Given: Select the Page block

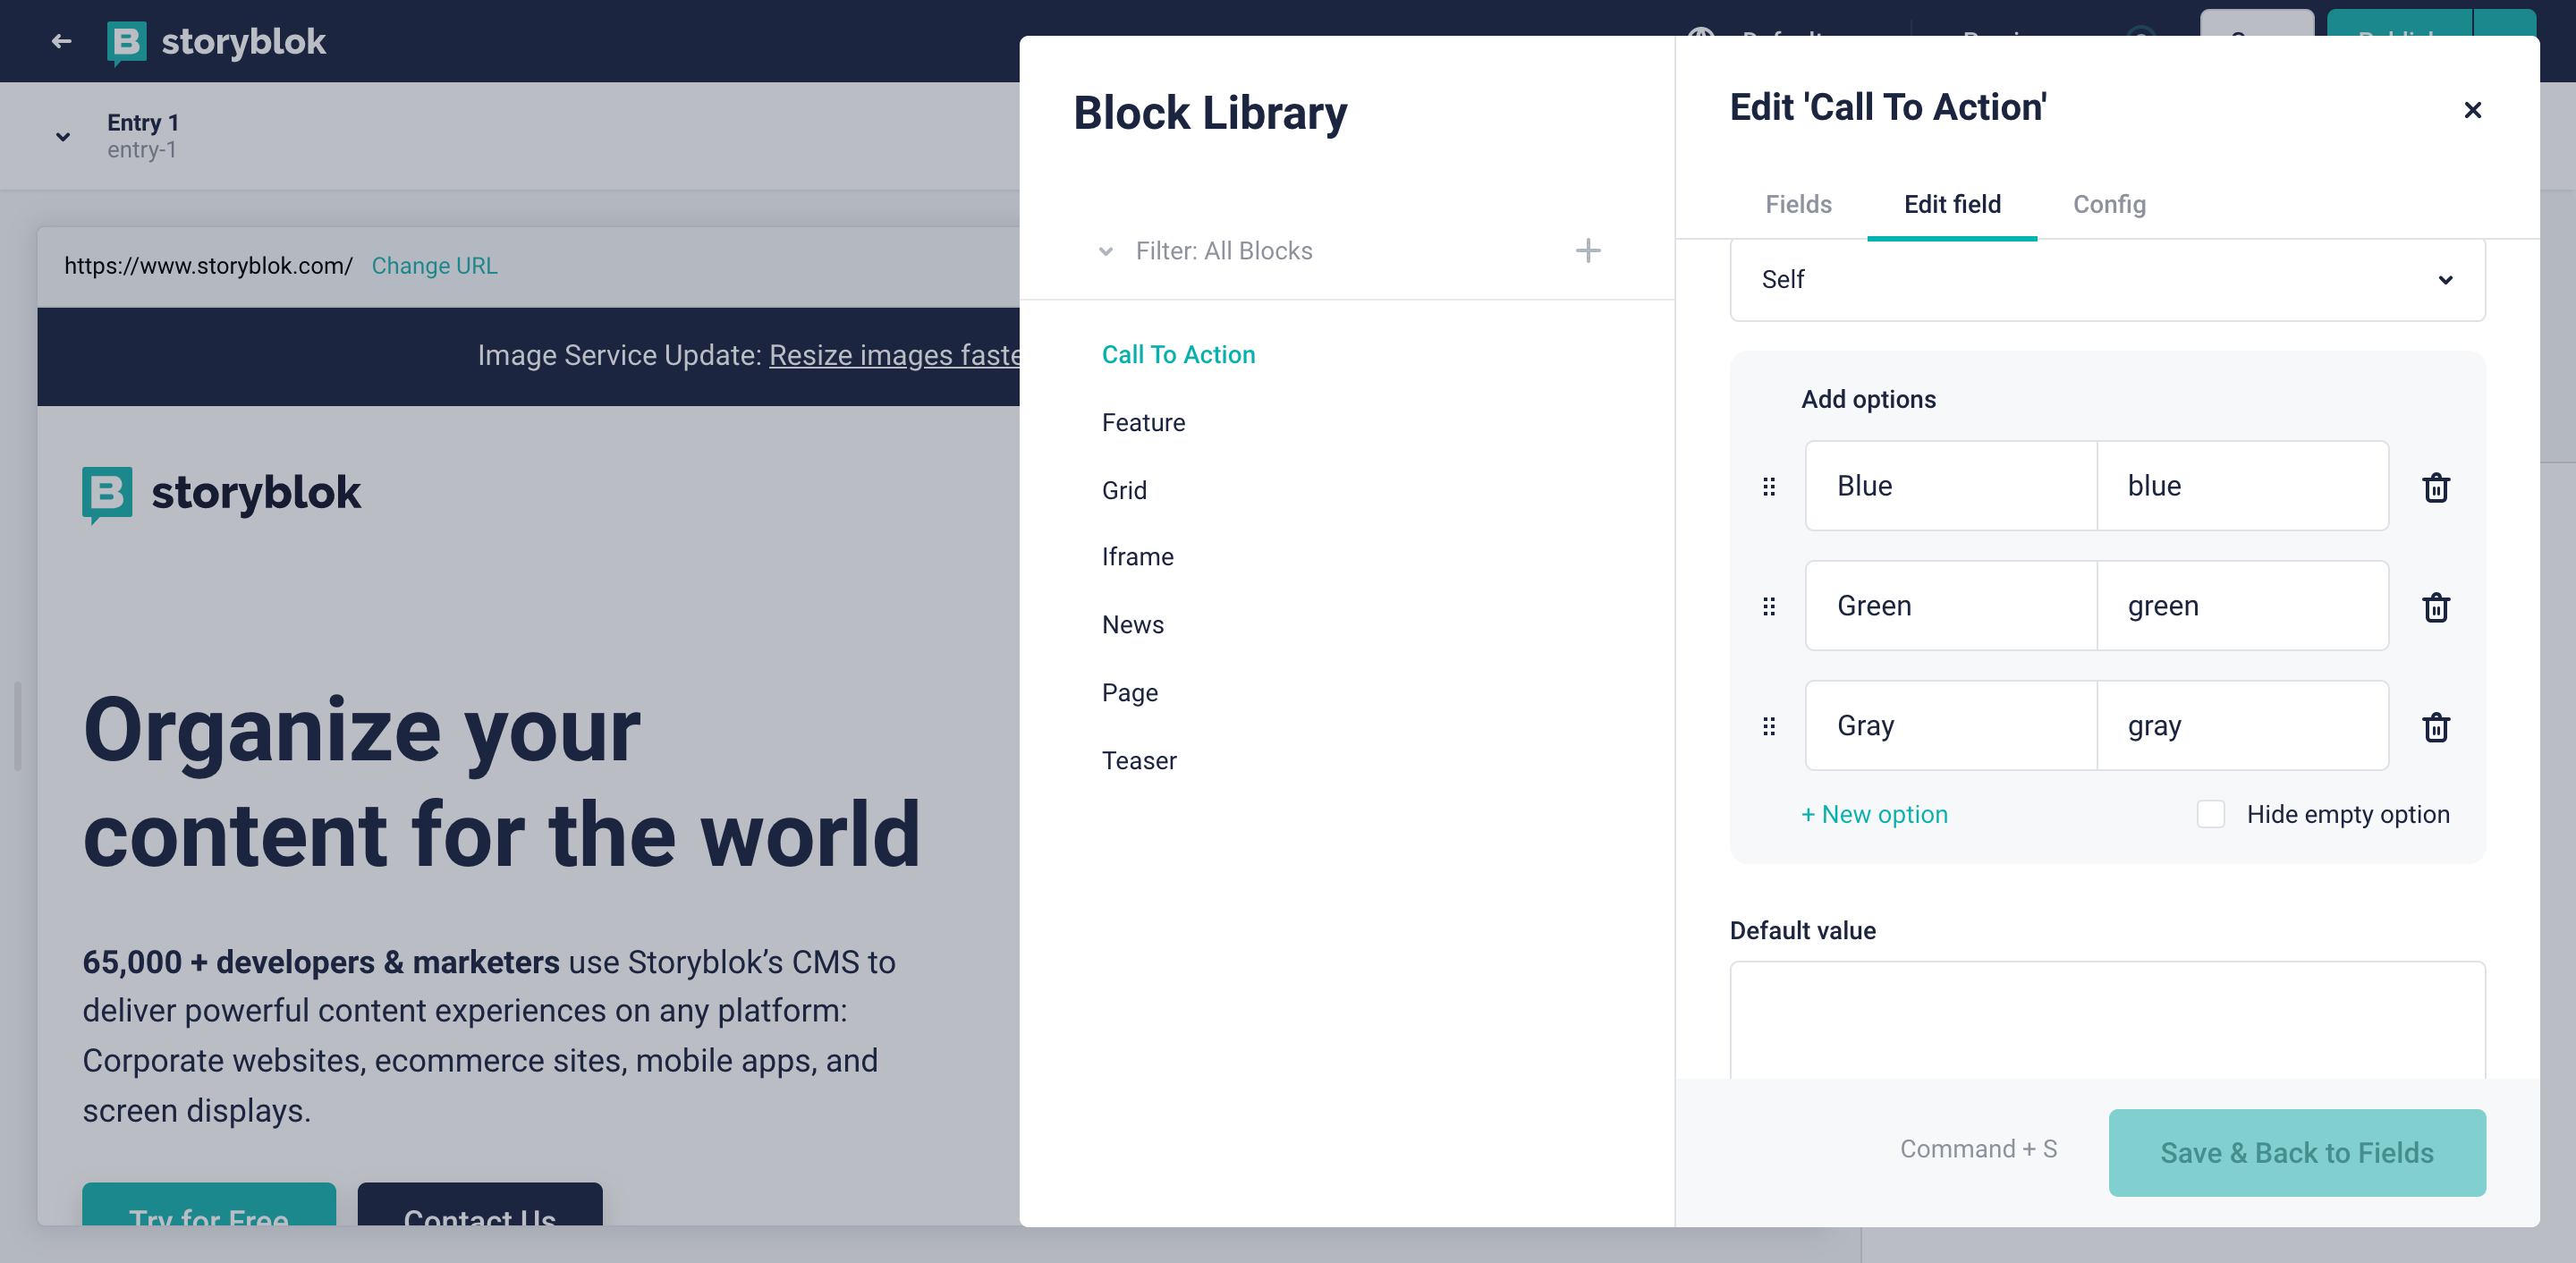Looking at the screenshot, I should [x=1129, y=692].
